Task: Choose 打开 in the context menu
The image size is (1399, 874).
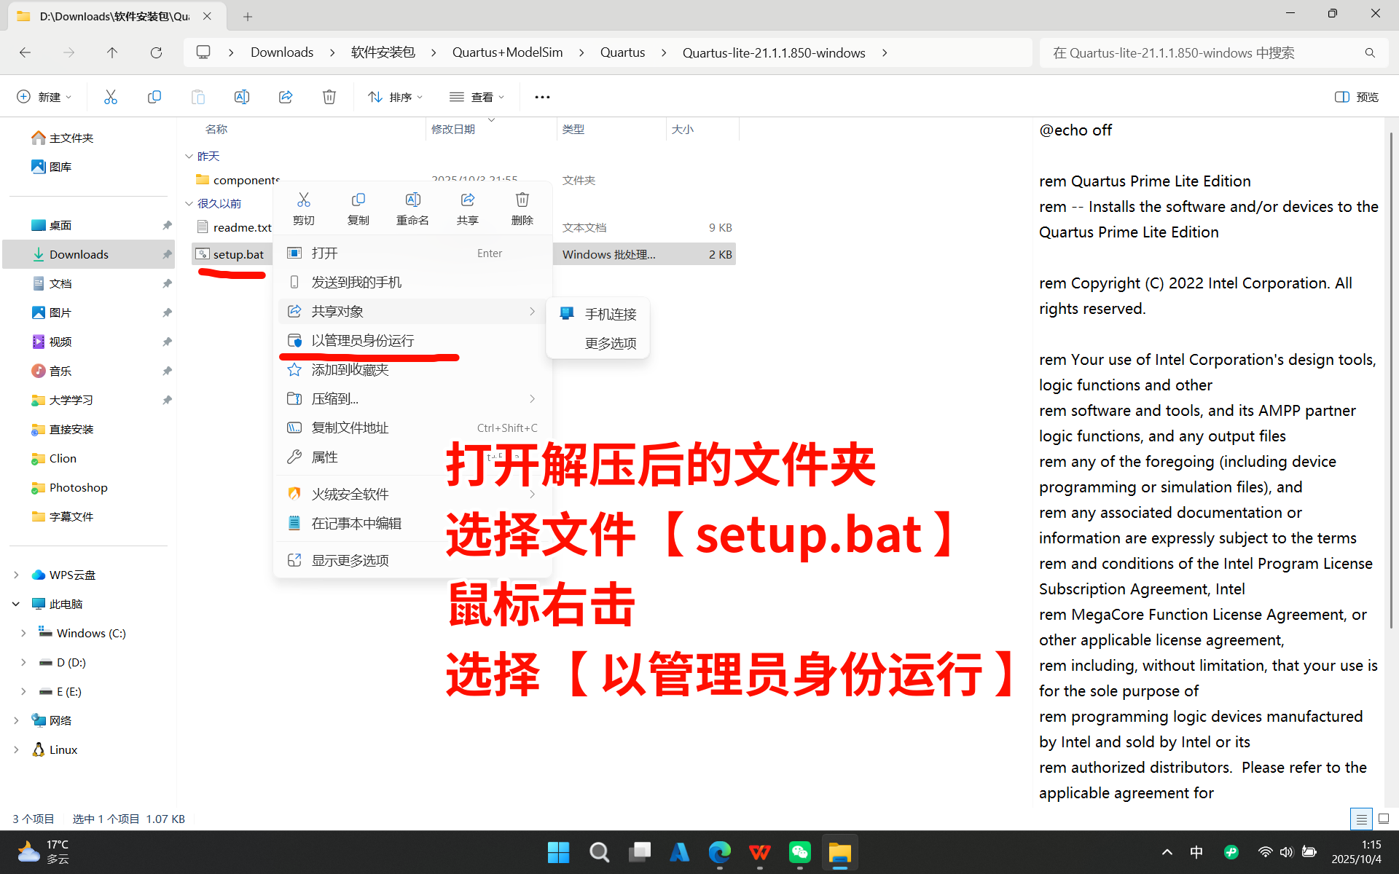Action: click(412, 253)
